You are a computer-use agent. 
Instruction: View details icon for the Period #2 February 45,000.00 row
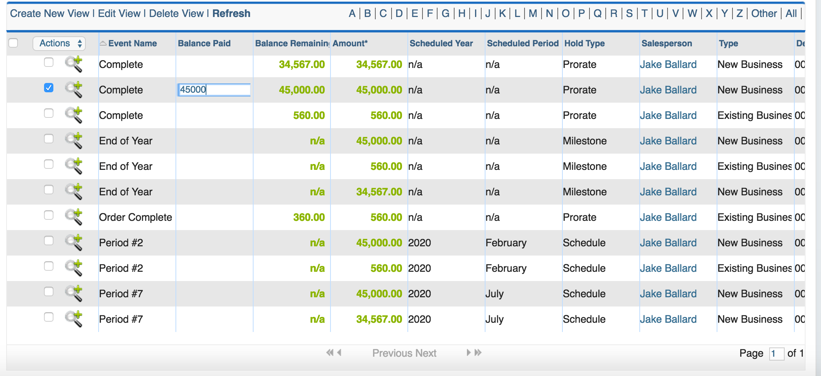click(73, 242)
